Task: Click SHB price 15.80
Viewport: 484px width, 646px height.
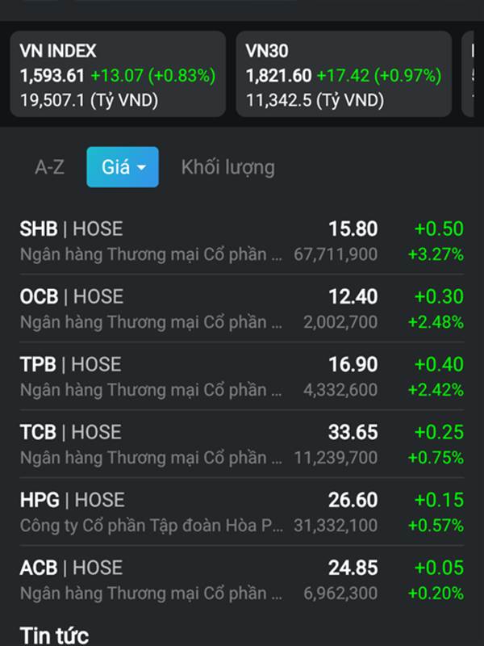Action: tap(353, 229)
